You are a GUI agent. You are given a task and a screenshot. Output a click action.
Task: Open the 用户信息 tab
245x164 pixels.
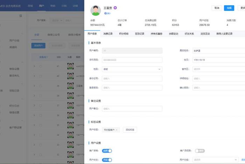92,33
